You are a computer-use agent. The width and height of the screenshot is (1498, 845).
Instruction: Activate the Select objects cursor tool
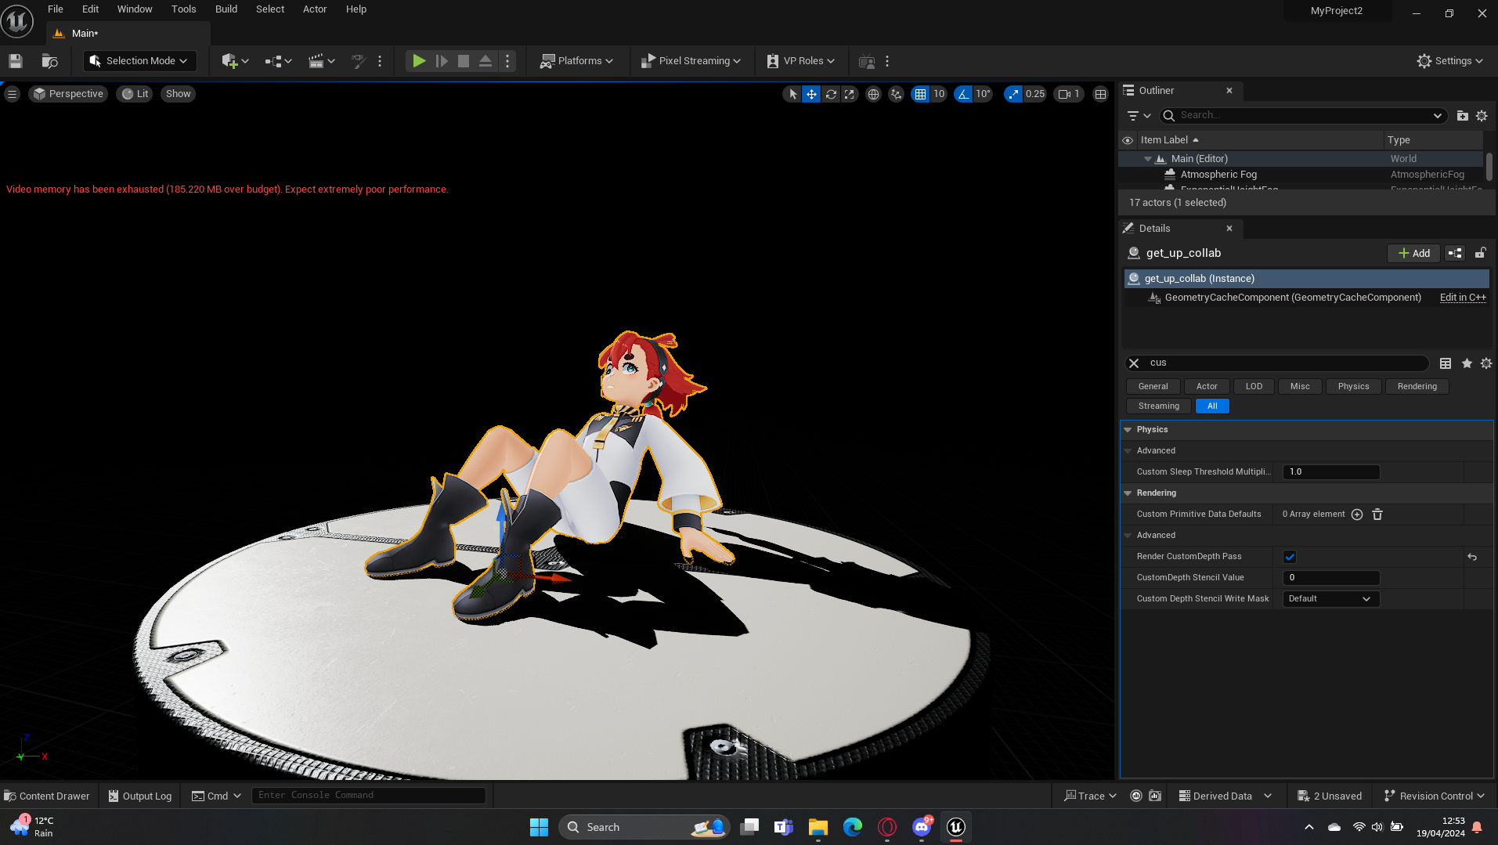point(792,94)
